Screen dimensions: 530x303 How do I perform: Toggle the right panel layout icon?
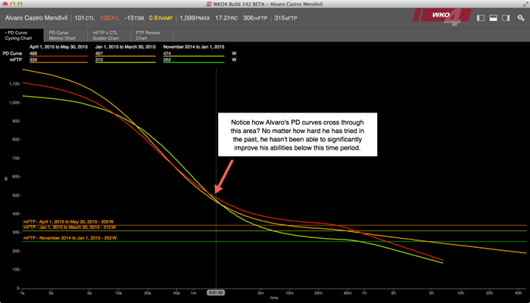coord(506,18)
